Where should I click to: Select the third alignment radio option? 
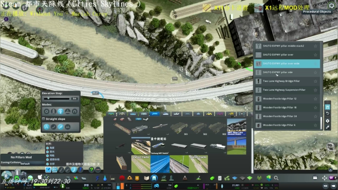pyautogui.click(x=47, y=156)
